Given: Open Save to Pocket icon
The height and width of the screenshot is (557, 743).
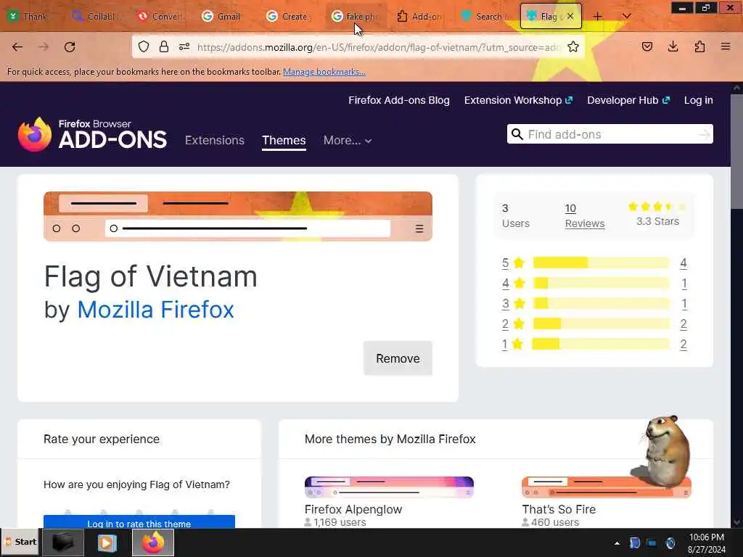Looking at the screenshot, I should click(x=647, y=46).
